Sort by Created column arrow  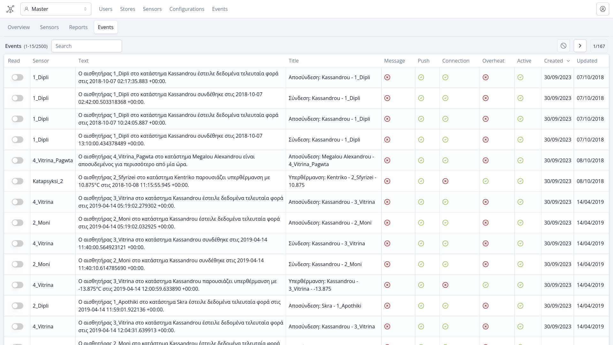(568, 61)
